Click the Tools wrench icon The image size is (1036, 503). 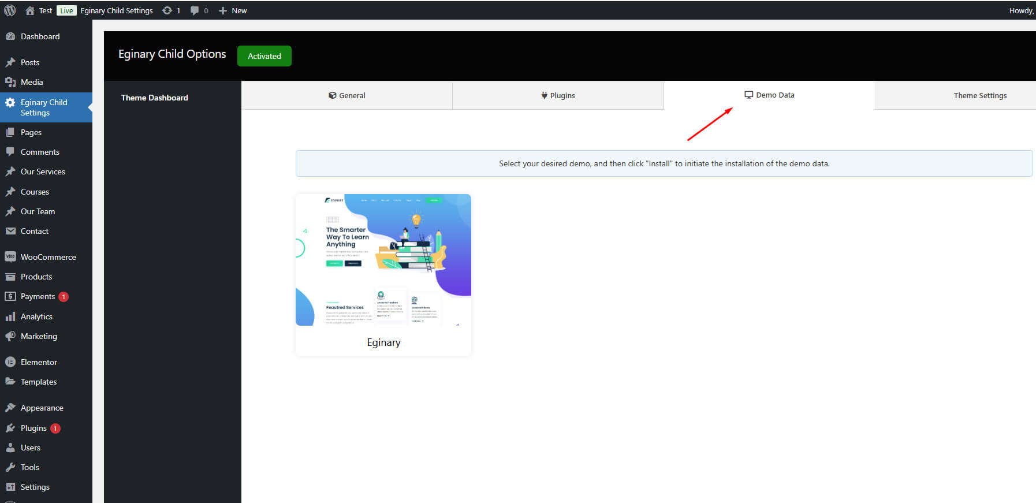[10, 467]
